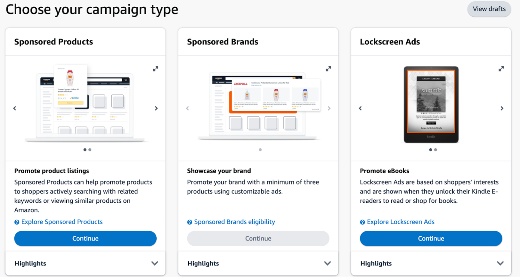The image size is (520, 277).
Task: Click the Kindle device preview image
Action: pos(431,105)
